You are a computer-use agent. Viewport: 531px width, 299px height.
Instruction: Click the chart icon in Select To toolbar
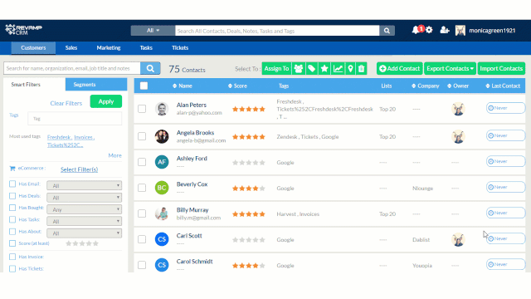tap(338, 68)
